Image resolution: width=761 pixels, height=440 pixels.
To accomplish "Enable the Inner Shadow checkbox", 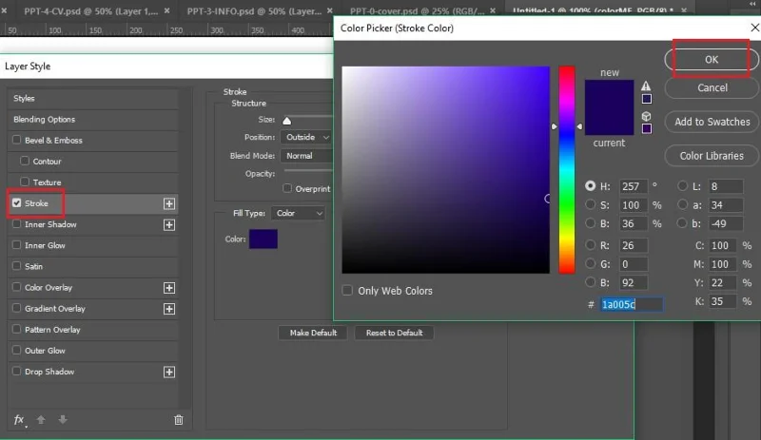I will point(17,223).
